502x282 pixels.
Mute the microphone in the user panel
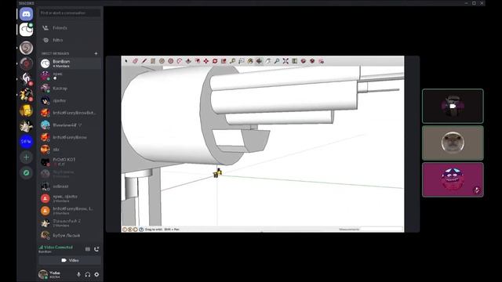point(78,274)
